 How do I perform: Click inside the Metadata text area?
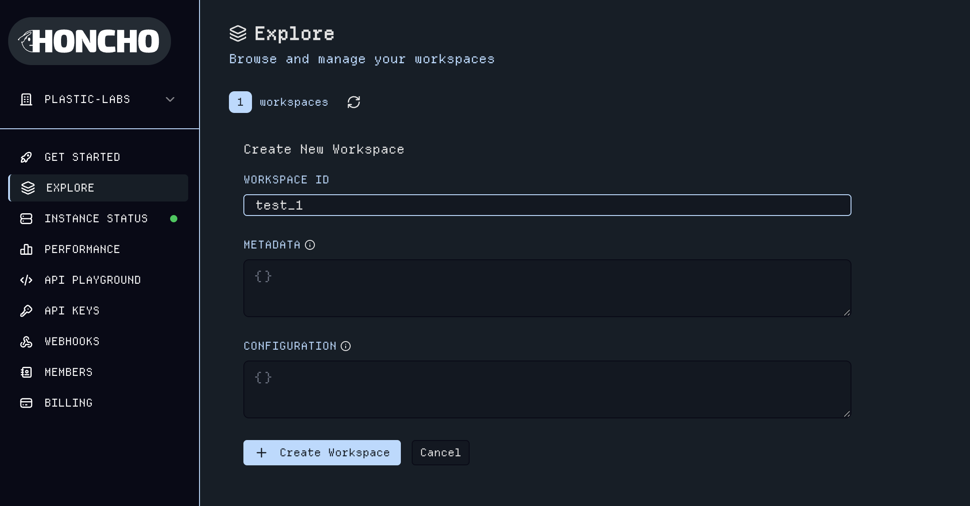[547, 288]
